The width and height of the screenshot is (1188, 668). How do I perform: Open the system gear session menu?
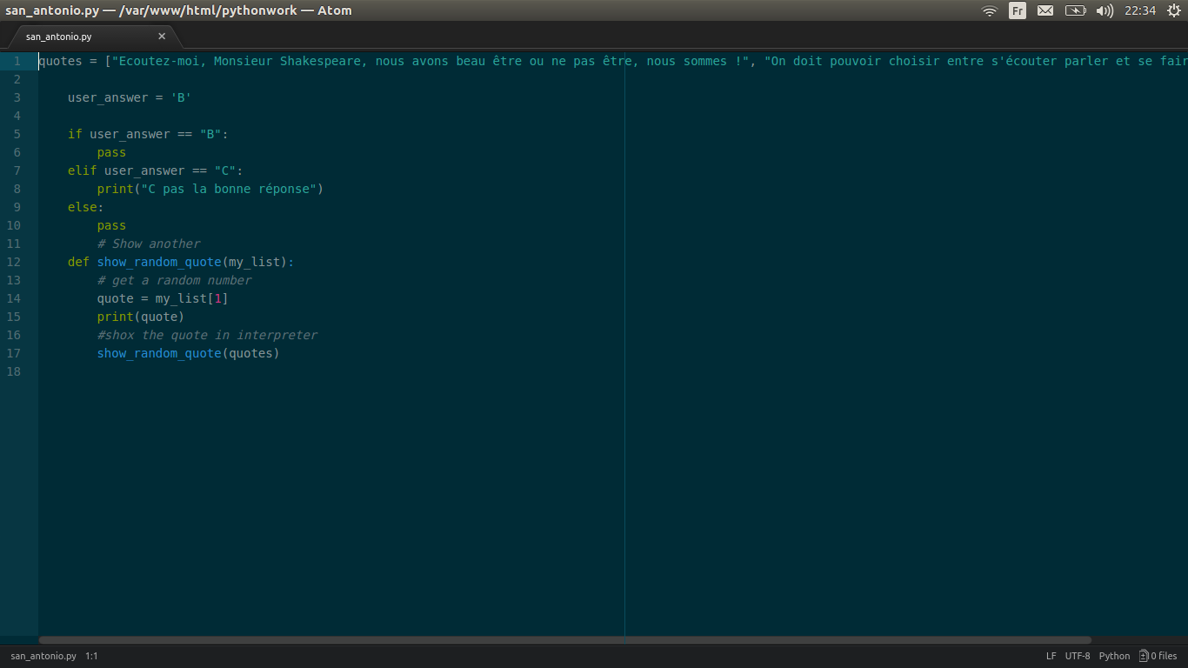(x=1173, y=10)
